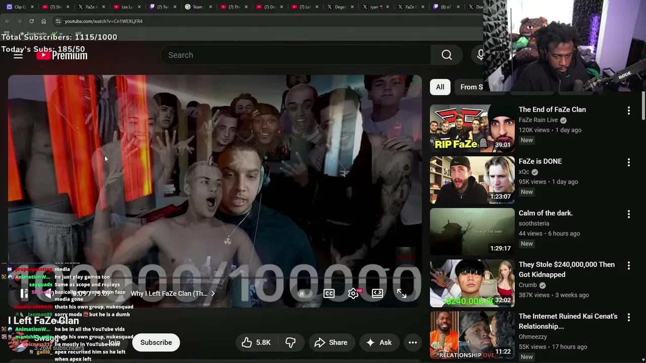Open the Swagg channel avatar
The image size is (646, 363).
(18, 342)
